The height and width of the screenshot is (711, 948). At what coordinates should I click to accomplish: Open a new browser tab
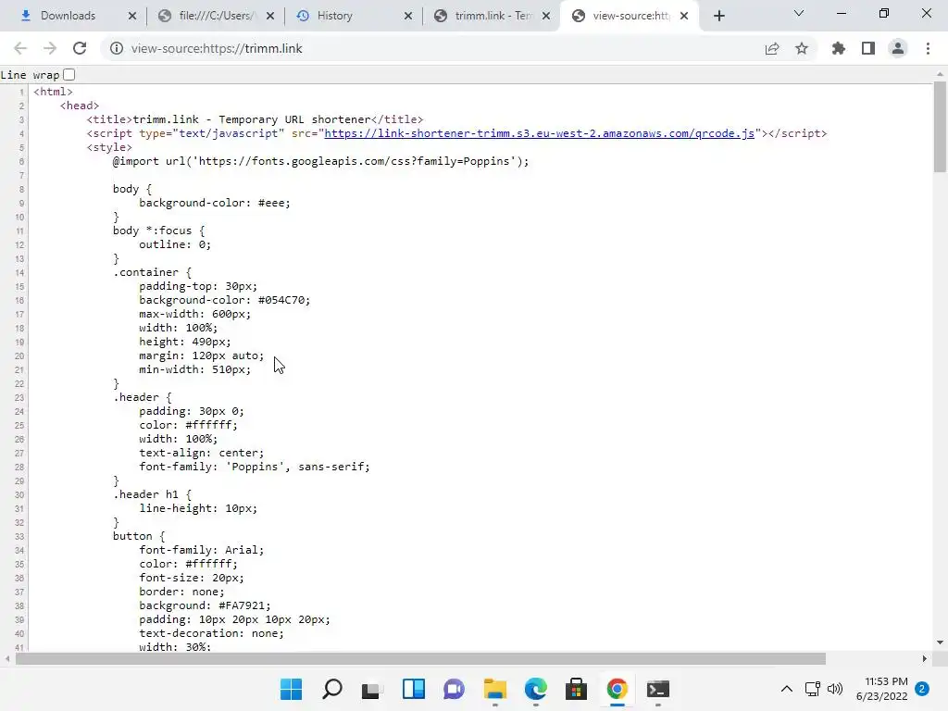point(718,16)
